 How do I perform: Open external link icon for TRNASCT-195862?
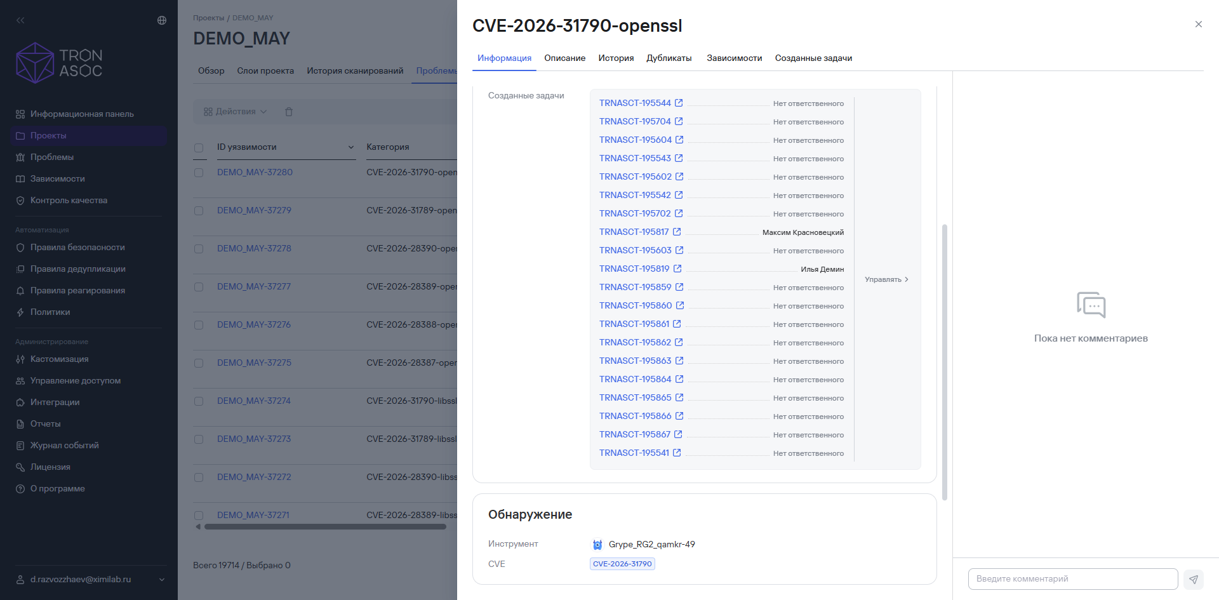pyautogui.click(x=679, y=342)
